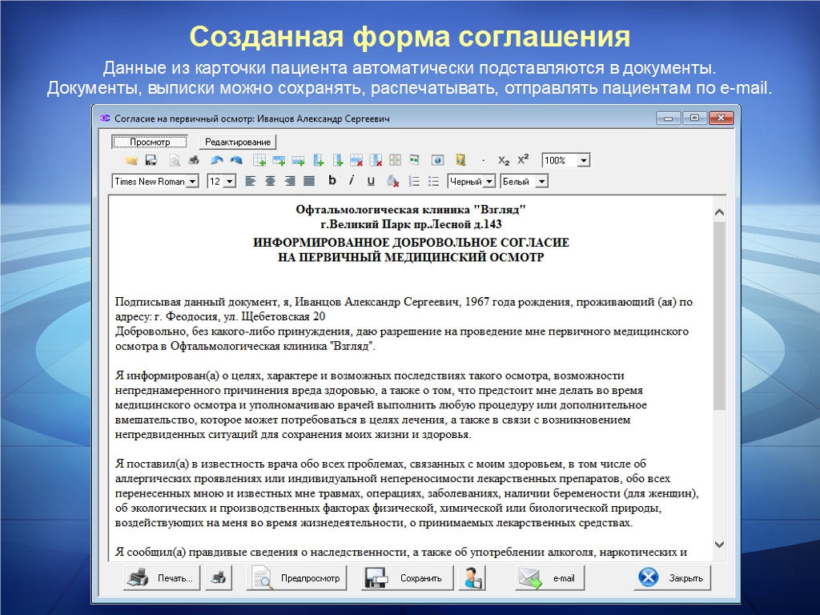
Task: Click the subscript X₂ icon
Action: 504,160
